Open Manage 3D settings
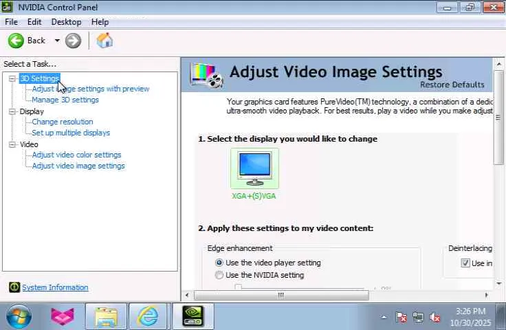The image size is (506, 330). [x=65, y=100]
